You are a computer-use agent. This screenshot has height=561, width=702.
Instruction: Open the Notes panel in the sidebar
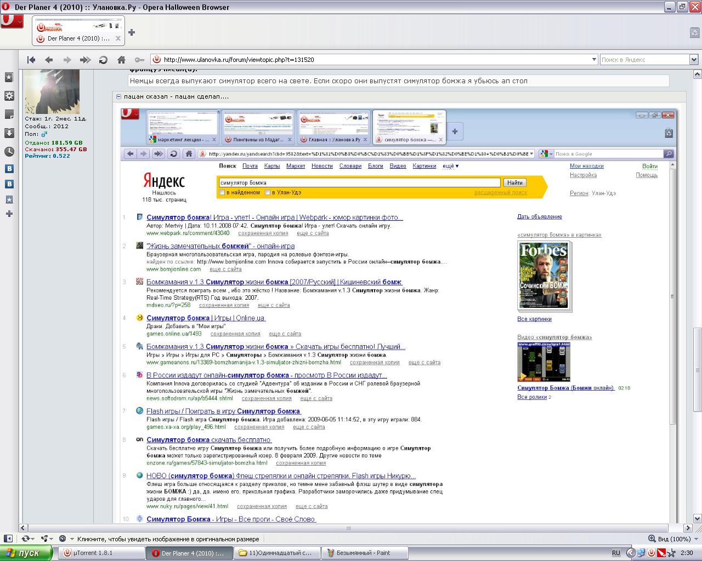point(9,115)
